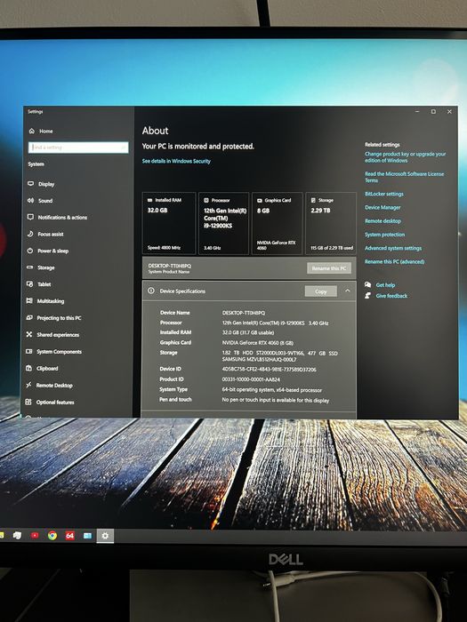Screen dimensions: 467x622
Task: Click the 32.0 GB (31.7 GB usable) value
Action: (248, 332)
